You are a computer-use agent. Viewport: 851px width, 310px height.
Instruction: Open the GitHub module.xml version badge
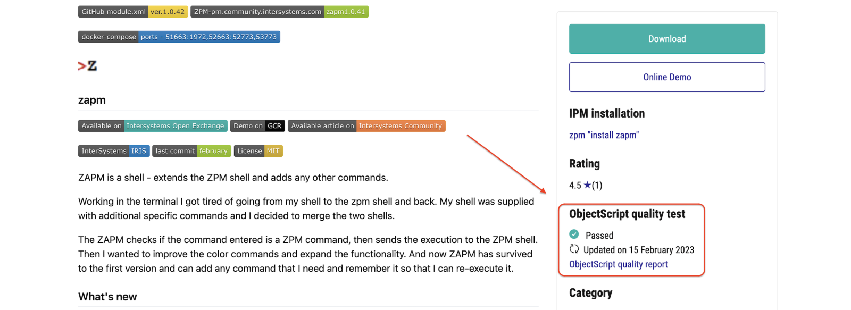point(133,12)
